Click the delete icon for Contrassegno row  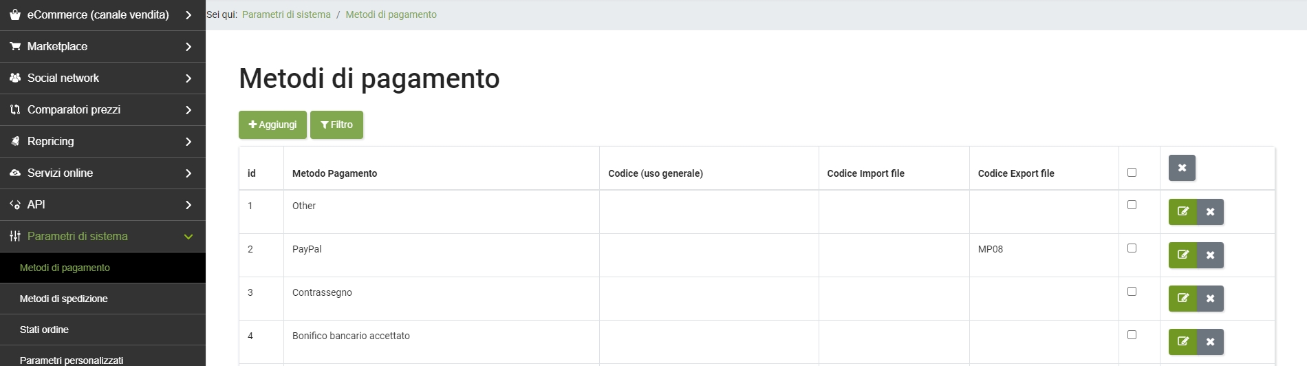[1210, 299]
